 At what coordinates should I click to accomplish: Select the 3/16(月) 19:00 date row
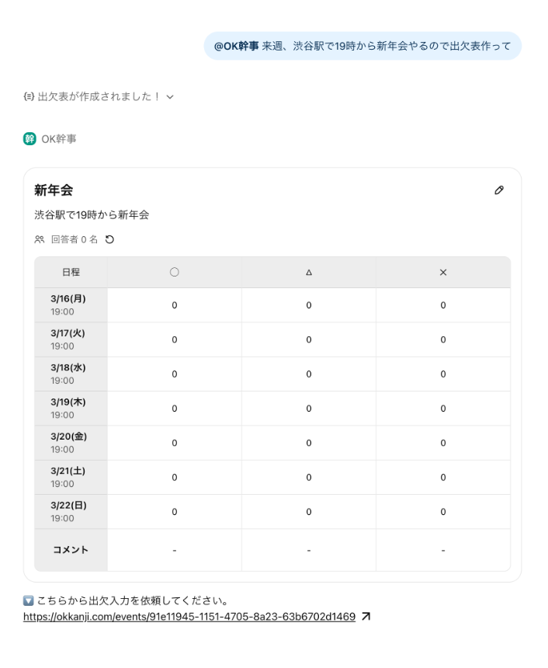pyautogui.click(x=70, y=305)
